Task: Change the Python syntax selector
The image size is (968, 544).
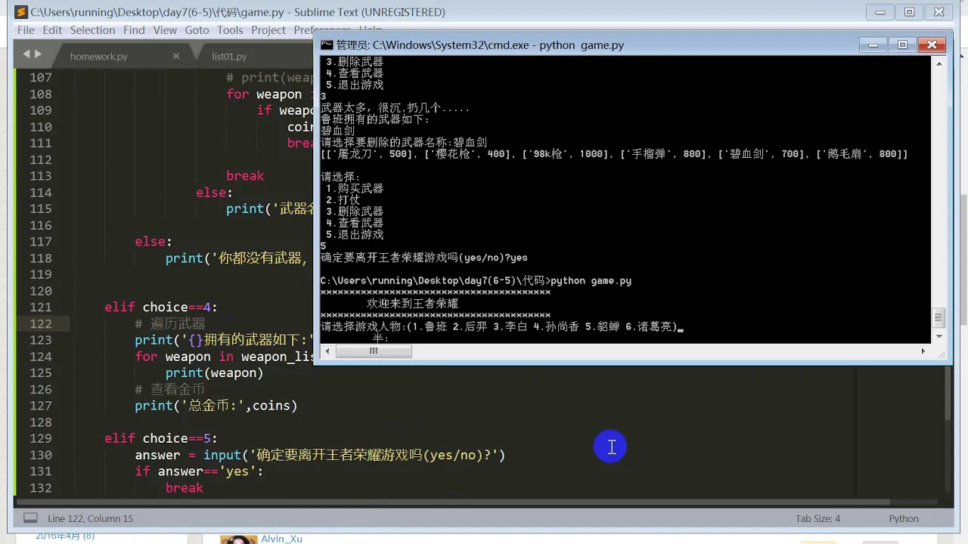Action: tap(904, 518)
